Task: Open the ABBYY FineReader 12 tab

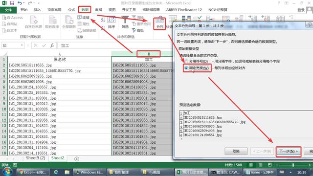Action: click(184, 10)
